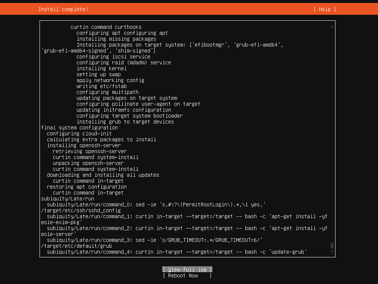Click the command_2 apt-get install line
Image resolution: width=378 pixels, height=284 pixels.
[x=187, y=228]
